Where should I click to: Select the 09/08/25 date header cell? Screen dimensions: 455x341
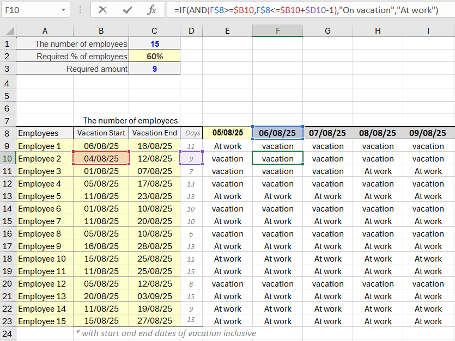[x=428, y=133]
